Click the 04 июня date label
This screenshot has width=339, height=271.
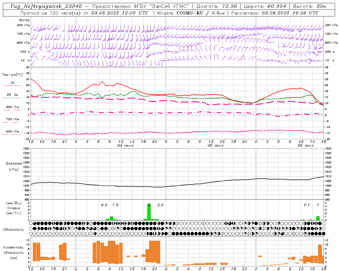coord(126,146)
